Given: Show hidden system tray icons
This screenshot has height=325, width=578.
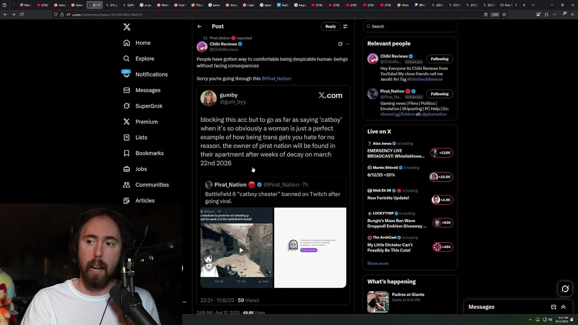Looking at the screenshot, I should coord(531,320).
